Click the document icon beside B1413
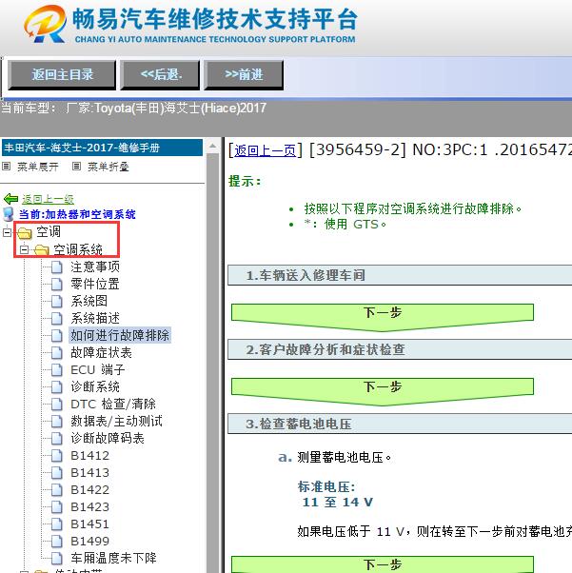The height and width of the screenshot is (573, 572). tap(57, 472)
